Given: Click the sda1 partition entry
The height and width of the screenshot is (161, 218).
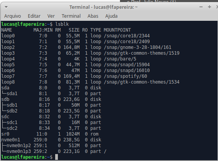Looking at the screenshot, I should tap(12, 94).
